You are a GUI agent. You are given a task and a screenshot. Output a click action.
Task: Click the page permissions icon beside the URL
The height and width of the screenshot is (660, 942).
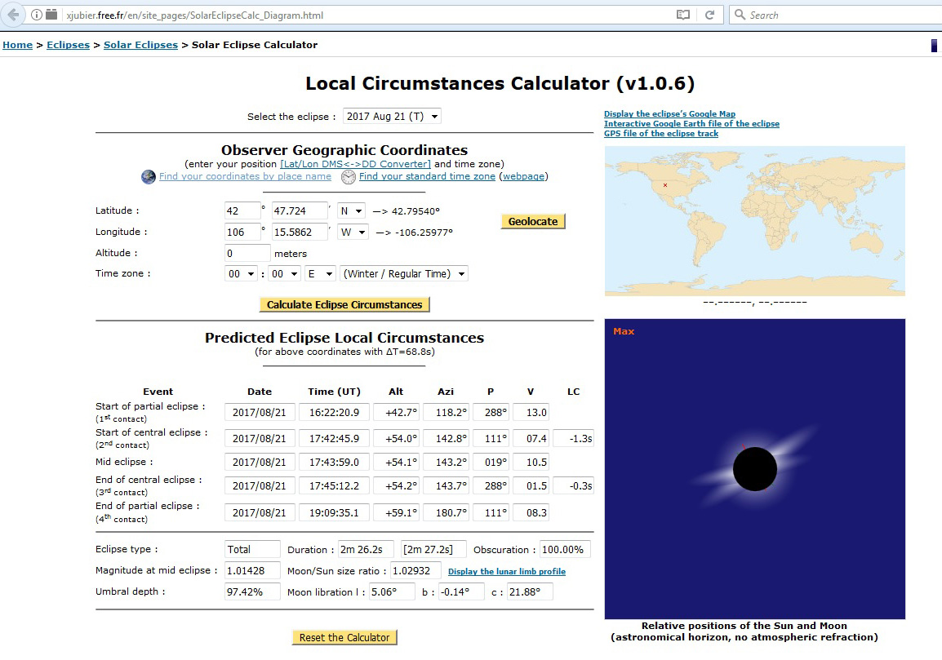coord(51,15)
